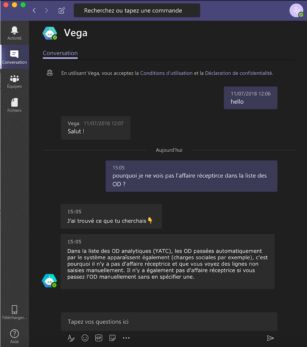
Task: Select the 'pourquoi je ne vois pas' message
Action: point(191,176)
